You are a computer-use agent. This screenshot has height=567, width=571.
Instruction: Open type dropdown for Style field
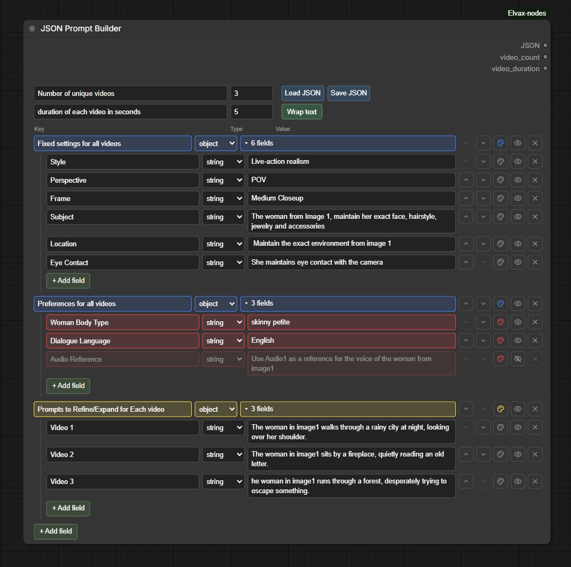click(x=223, y=162)
